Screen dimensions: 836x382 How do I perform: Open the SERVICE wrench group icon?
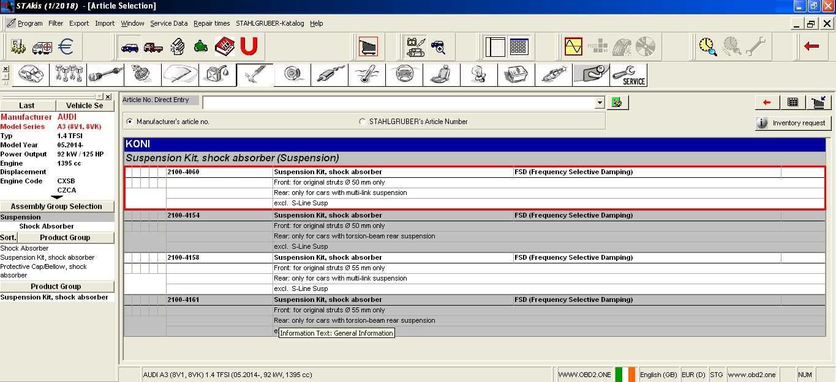click(629, 75)
